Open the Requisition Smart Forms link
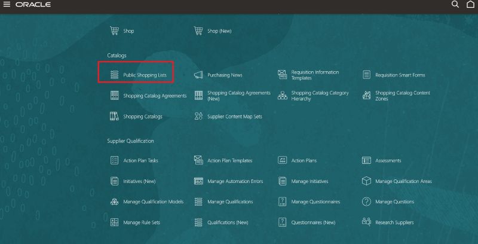Image resolution: width=478 pixels, height=244 pixels. point(400,75)
